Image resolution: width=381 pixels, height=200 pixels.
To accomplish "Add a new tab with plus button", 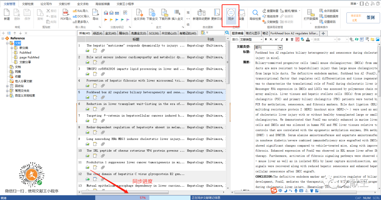I will click(323, 33).
